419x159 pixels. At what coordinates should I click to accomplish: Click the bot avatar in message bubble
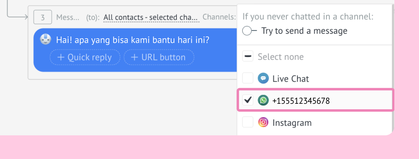pyautogui.click(x=46, y=40)
